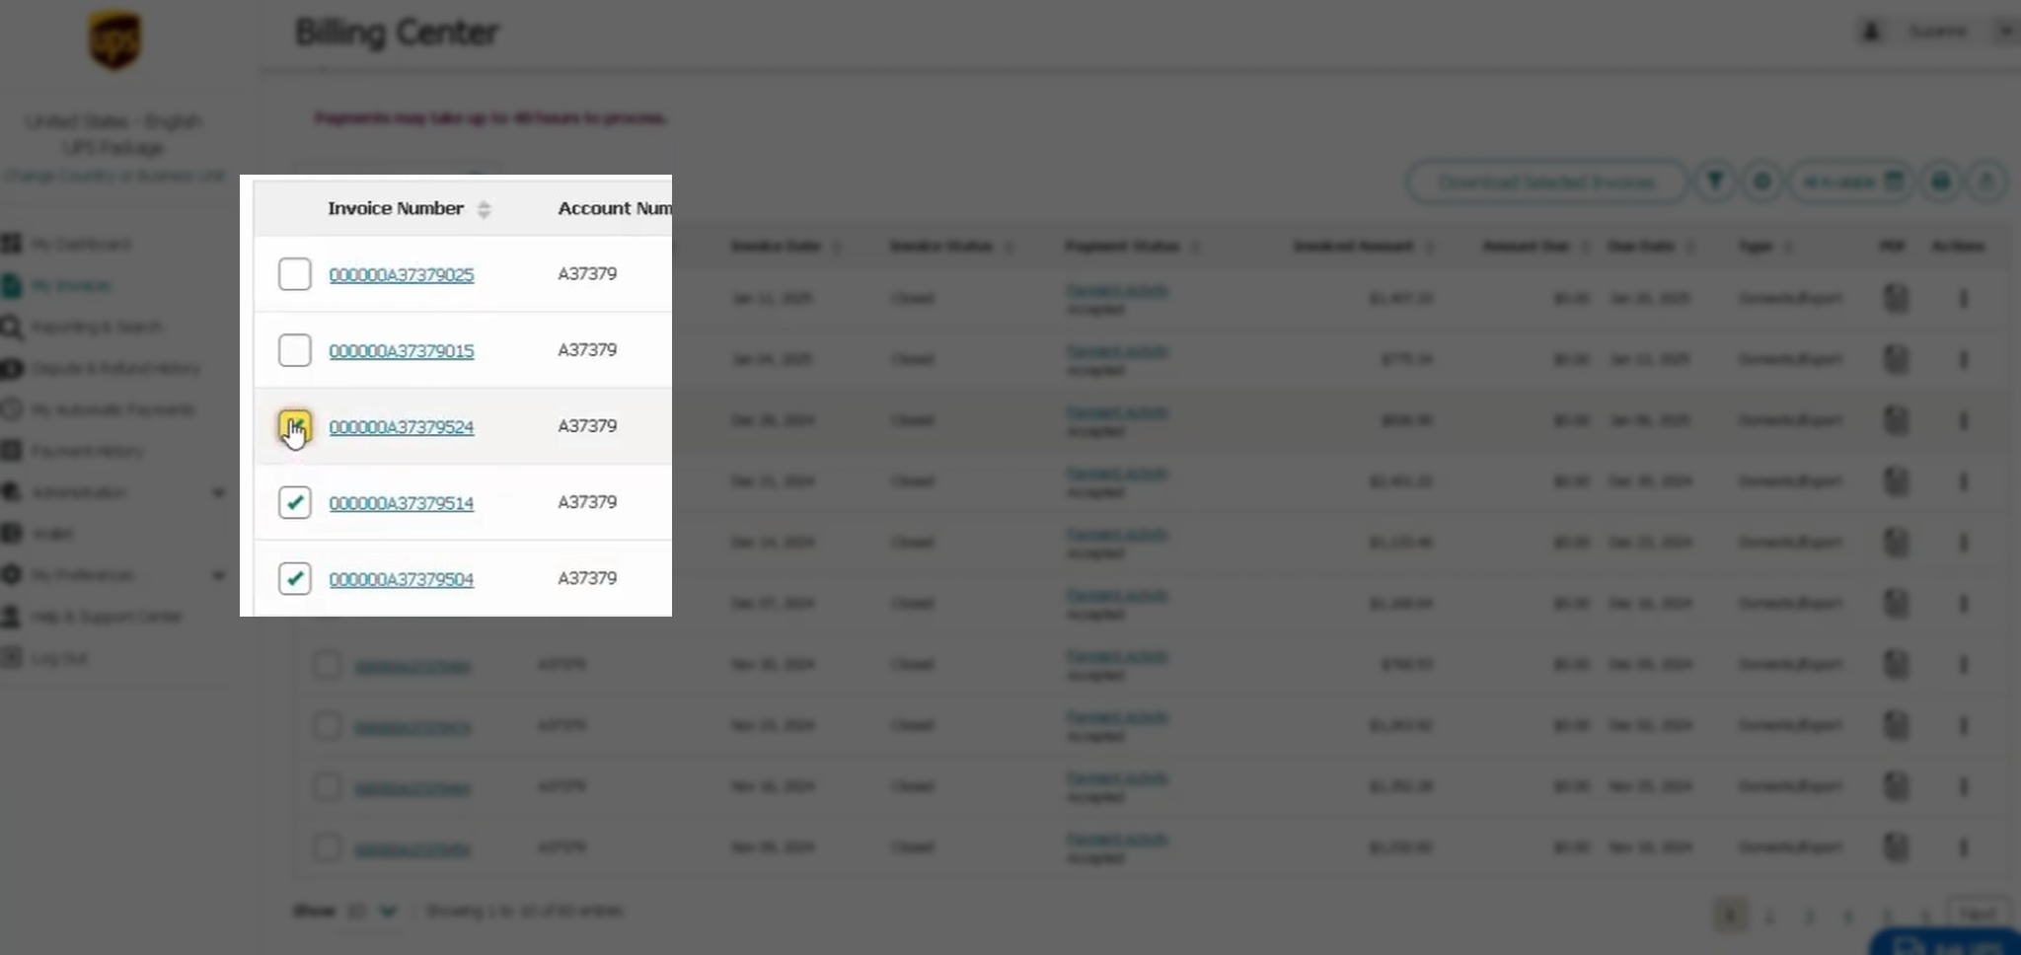The width and height of the screenshot is (2021, 955).
Task: Click Download Selected Invoices button
Action: click(1546, 183)
